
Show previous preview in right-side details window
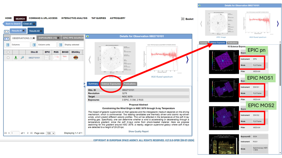click(201, 24)
